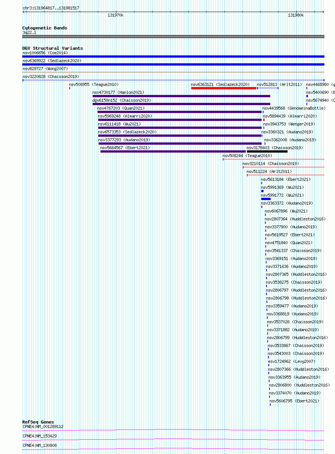
Task: Select variant nsv511224 (Arlt2011)
Action: 269,171
